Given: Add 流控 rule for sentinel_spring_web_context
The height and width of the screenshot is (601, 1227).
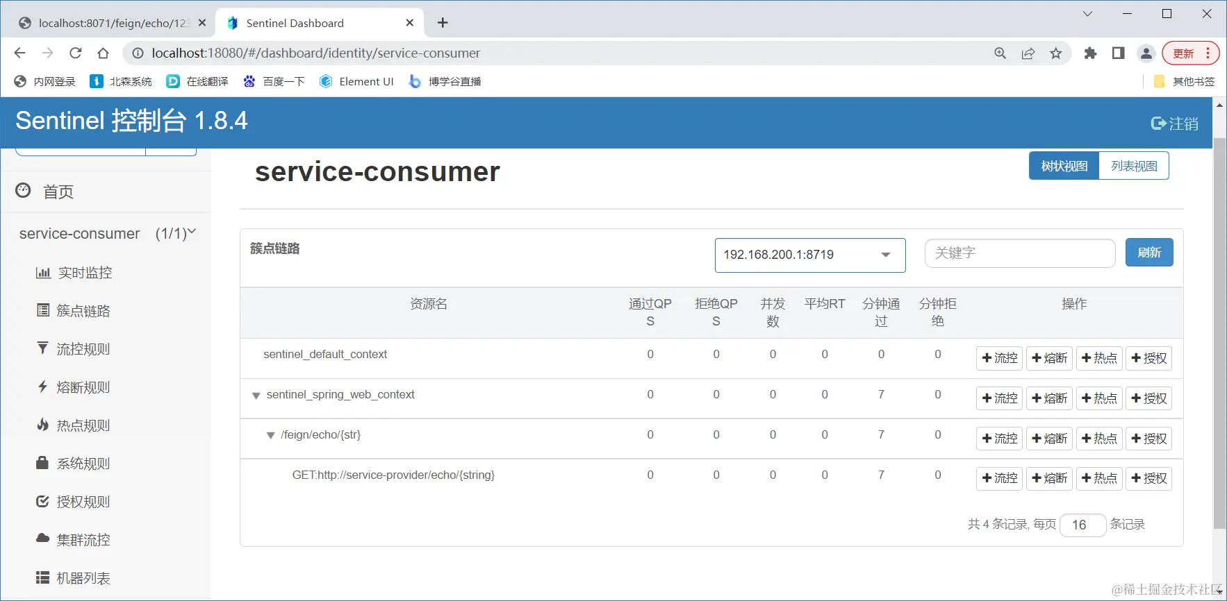Looking at the screenshot, I should pyautogui.click(x=999, y=398).
